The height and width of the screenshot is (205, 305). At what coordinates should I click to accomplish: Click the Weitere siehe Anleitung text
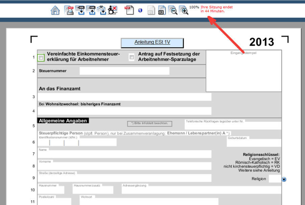(x=259, y=170)
